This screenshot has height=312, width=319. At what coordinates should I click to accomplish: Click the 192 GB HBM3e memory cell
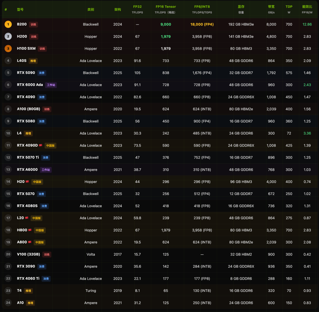[x=241, y=25]
